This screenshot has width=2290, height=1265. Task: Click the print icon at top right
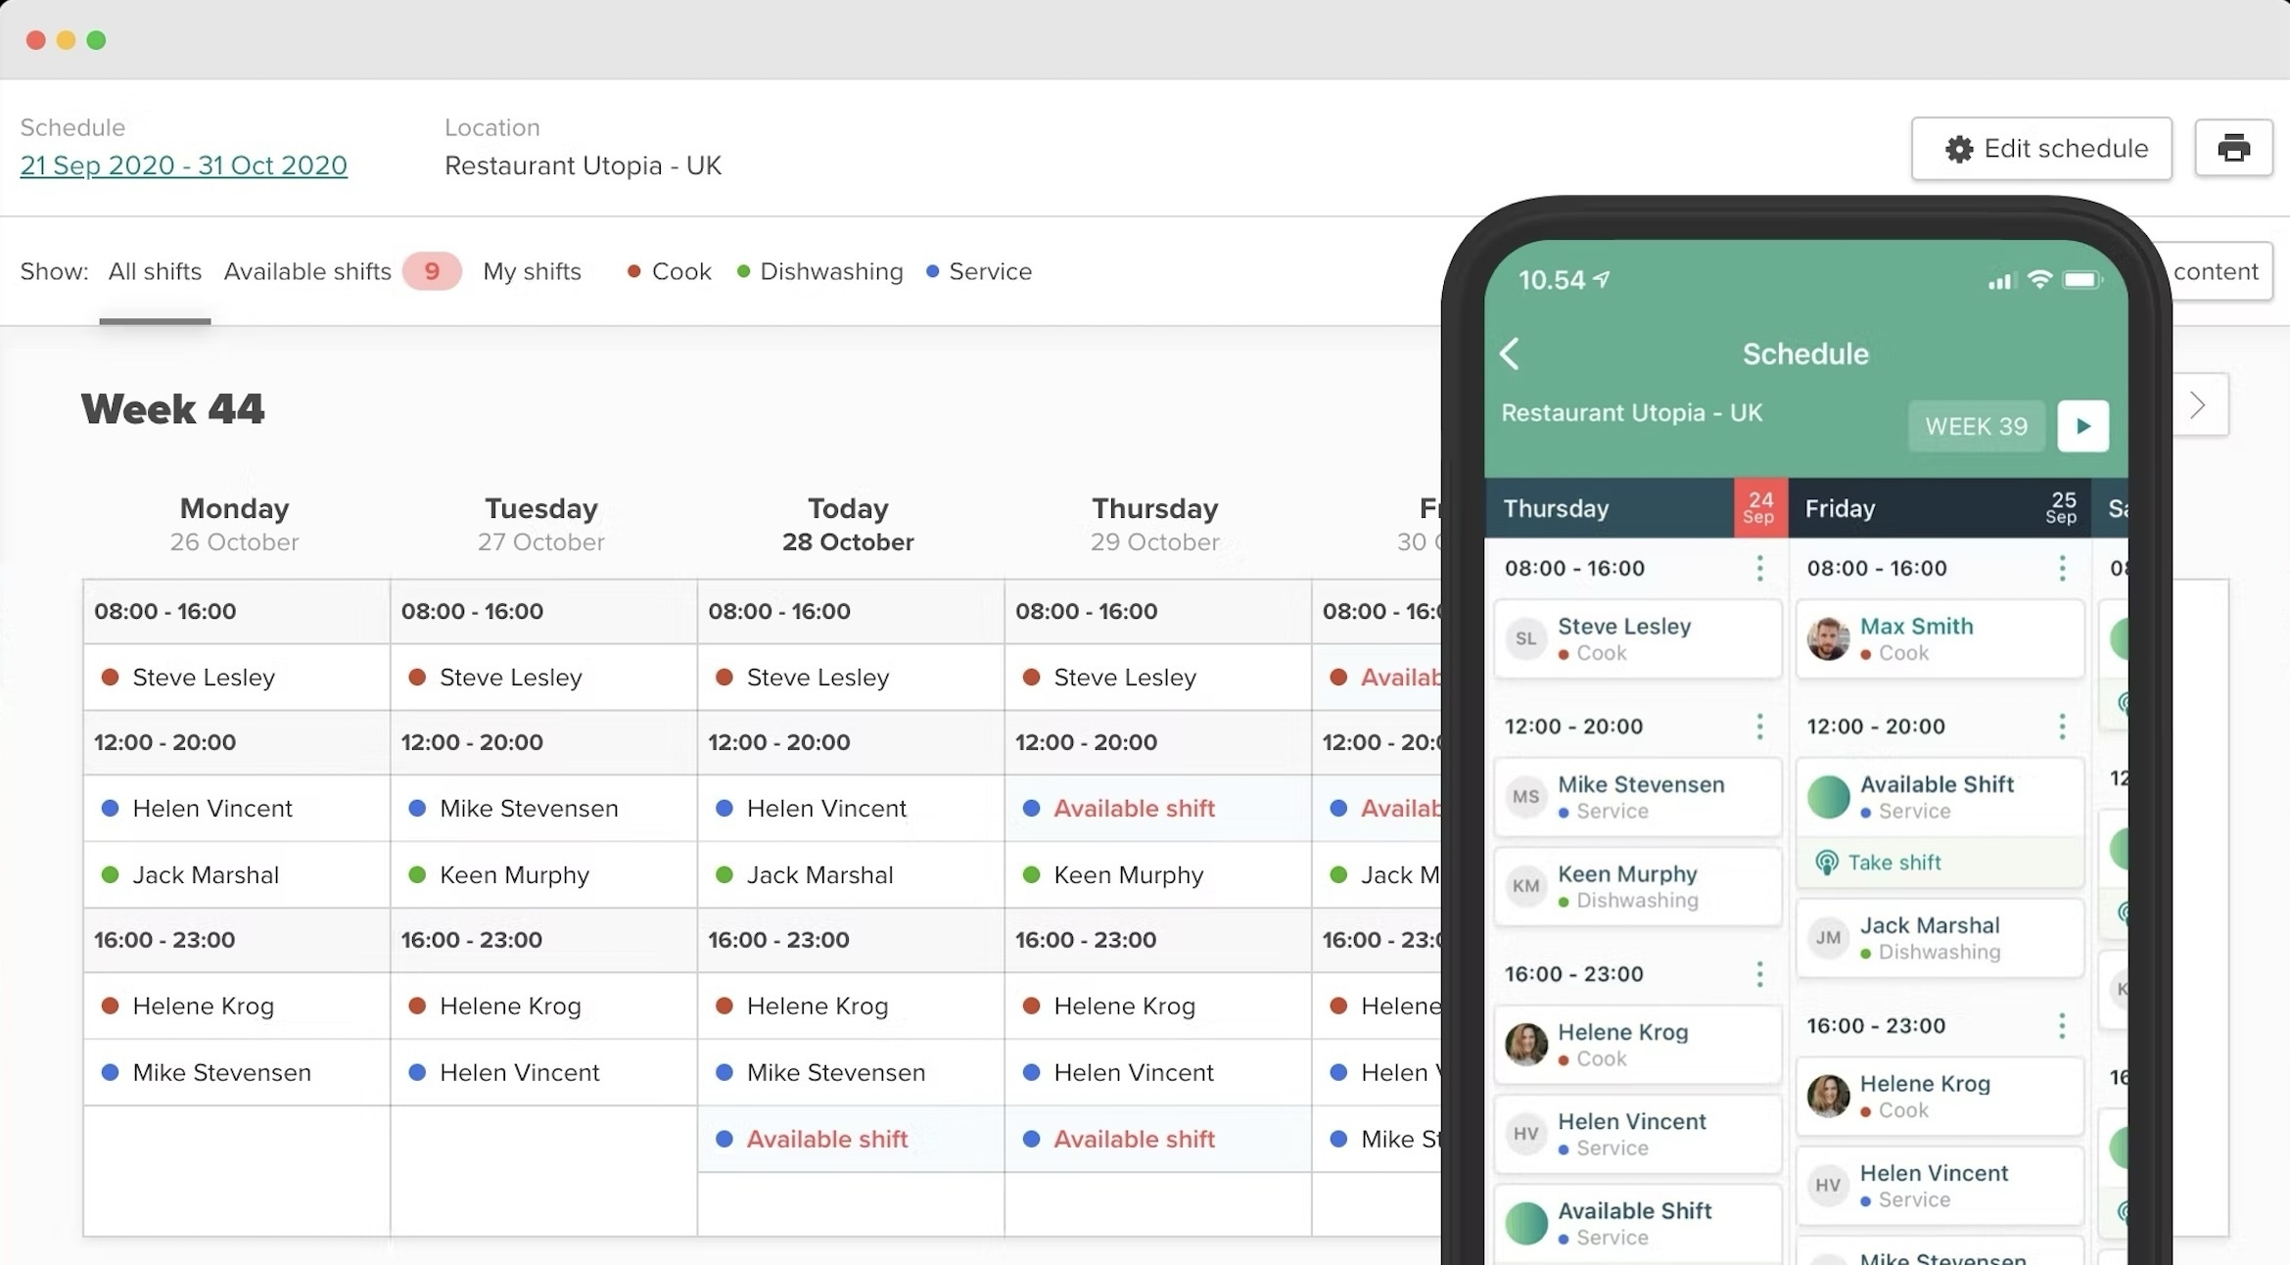tap(2235, 148)
